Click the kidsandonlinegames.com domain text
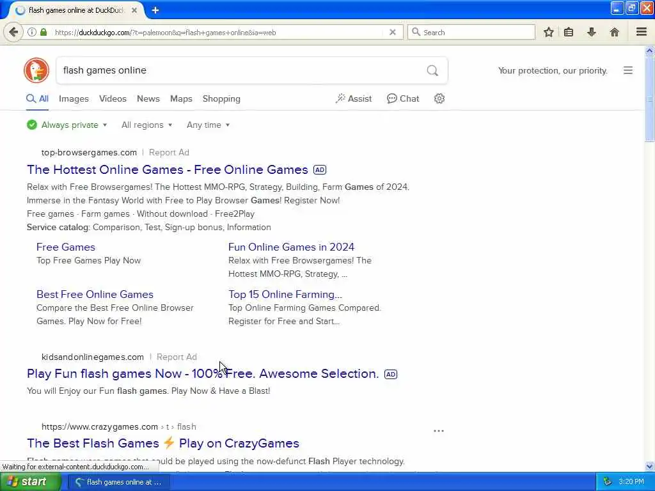The width and height of the screenshot is (655, 491). (x=92, y=357)
